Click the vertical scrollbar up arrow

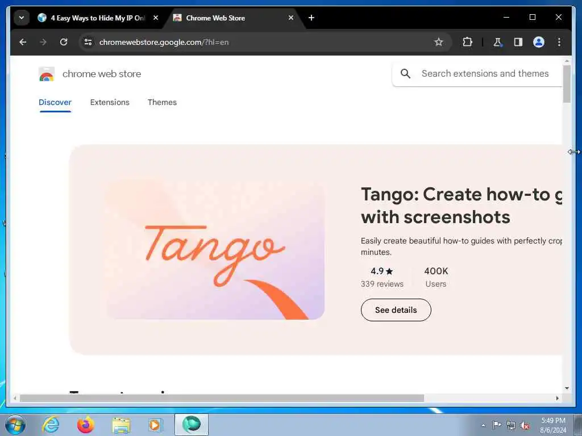pos(567,60)
